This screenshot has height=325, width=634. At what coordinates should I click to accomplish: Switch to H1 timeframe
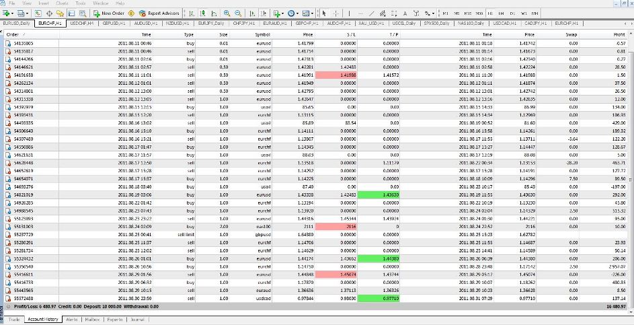coord(490,13)
